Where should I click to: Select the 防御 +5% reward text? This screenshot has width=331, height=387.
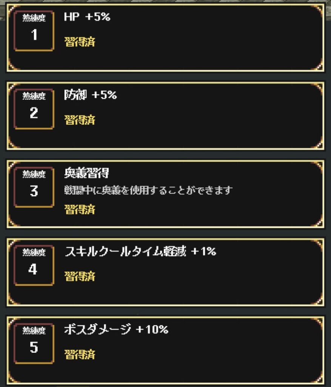(x=90, y=95)
